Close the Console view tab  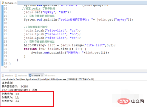click(x=42, y=75)
